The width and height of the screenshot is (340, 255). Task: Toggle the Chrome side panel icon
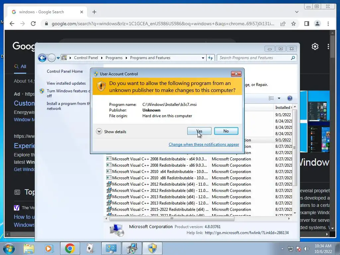coord(306,24)
